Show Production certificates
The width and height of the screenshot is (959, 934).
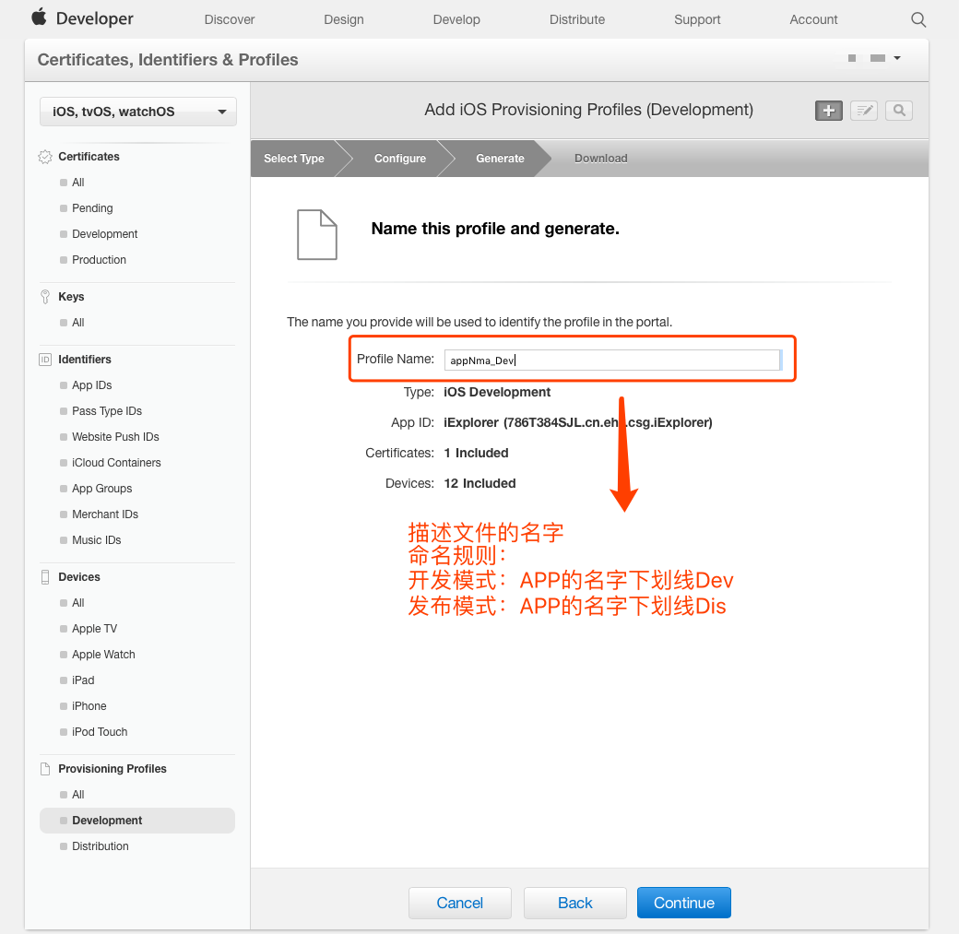(99, 259)
